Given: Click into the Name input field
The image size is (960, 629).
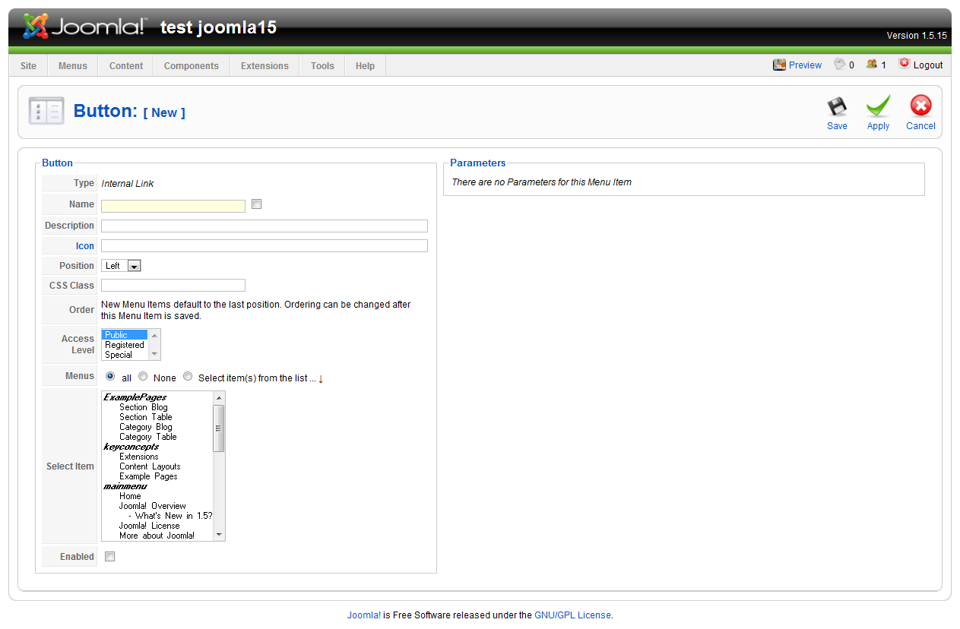Looking at the screenshot, I should pyautogui.click(x=173, y=206).
